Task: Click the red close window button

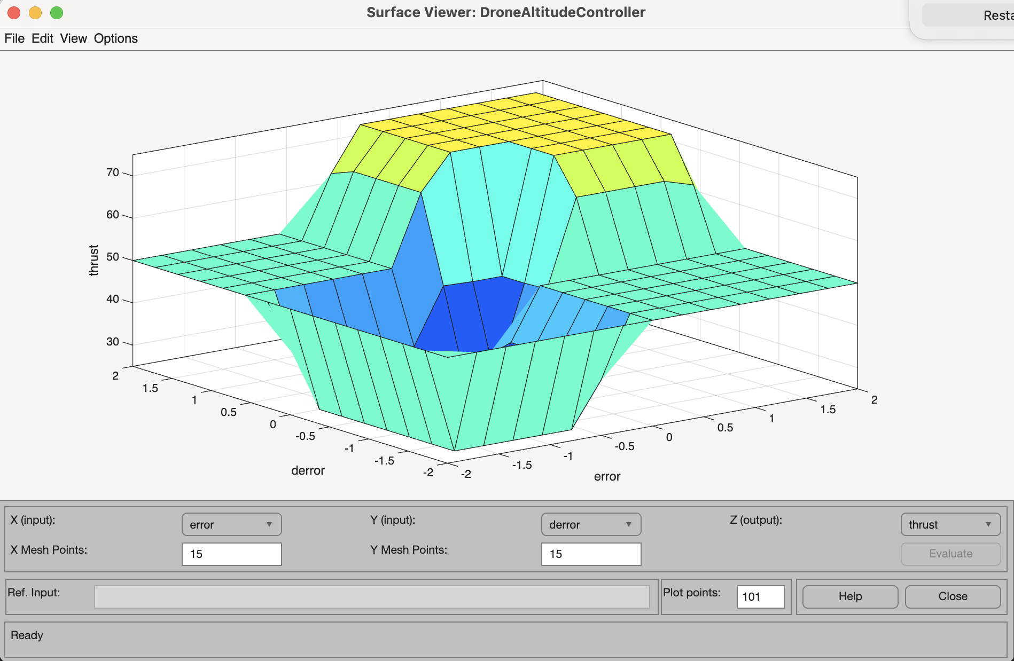Action: click(x=14, y=12)
